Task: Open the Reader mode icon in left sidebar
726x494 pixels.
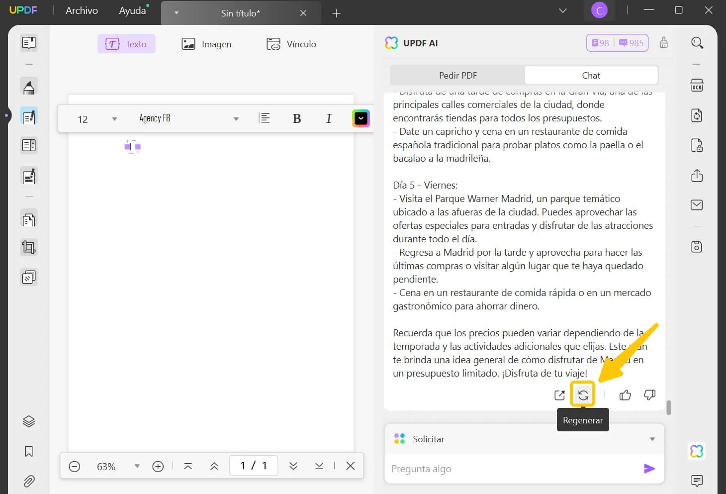Action: click(29, 43)
